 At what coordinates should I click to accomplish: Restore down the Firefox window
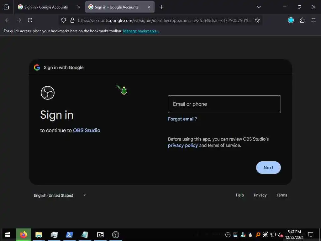coord(299,7)
